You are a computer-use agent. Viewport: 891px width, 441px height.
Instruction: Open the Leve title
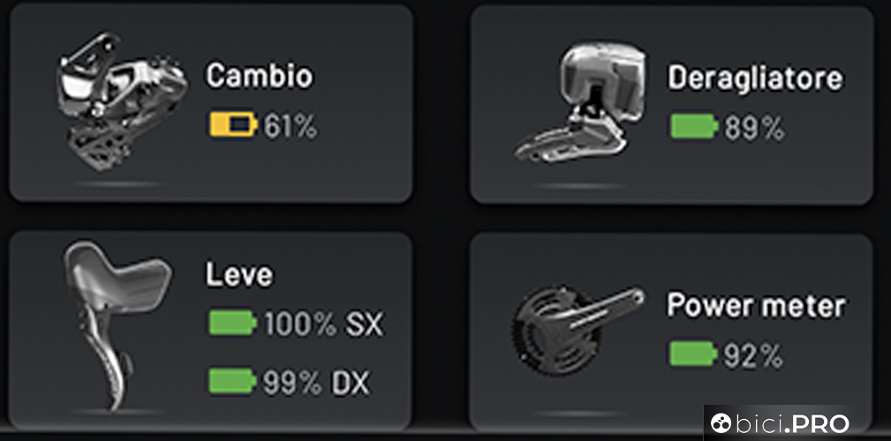pos(239,274)
